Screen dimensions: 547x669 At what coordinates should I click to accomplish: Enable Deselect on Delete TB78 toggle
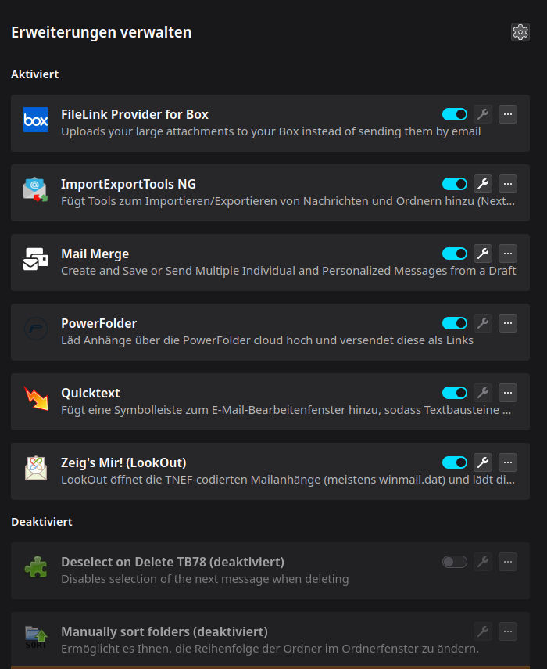coord(455,562)
